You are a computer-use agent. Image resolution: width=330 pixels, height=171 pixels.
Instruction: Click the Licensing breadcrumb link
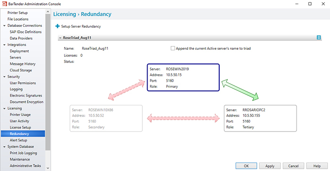pos(65,14)
